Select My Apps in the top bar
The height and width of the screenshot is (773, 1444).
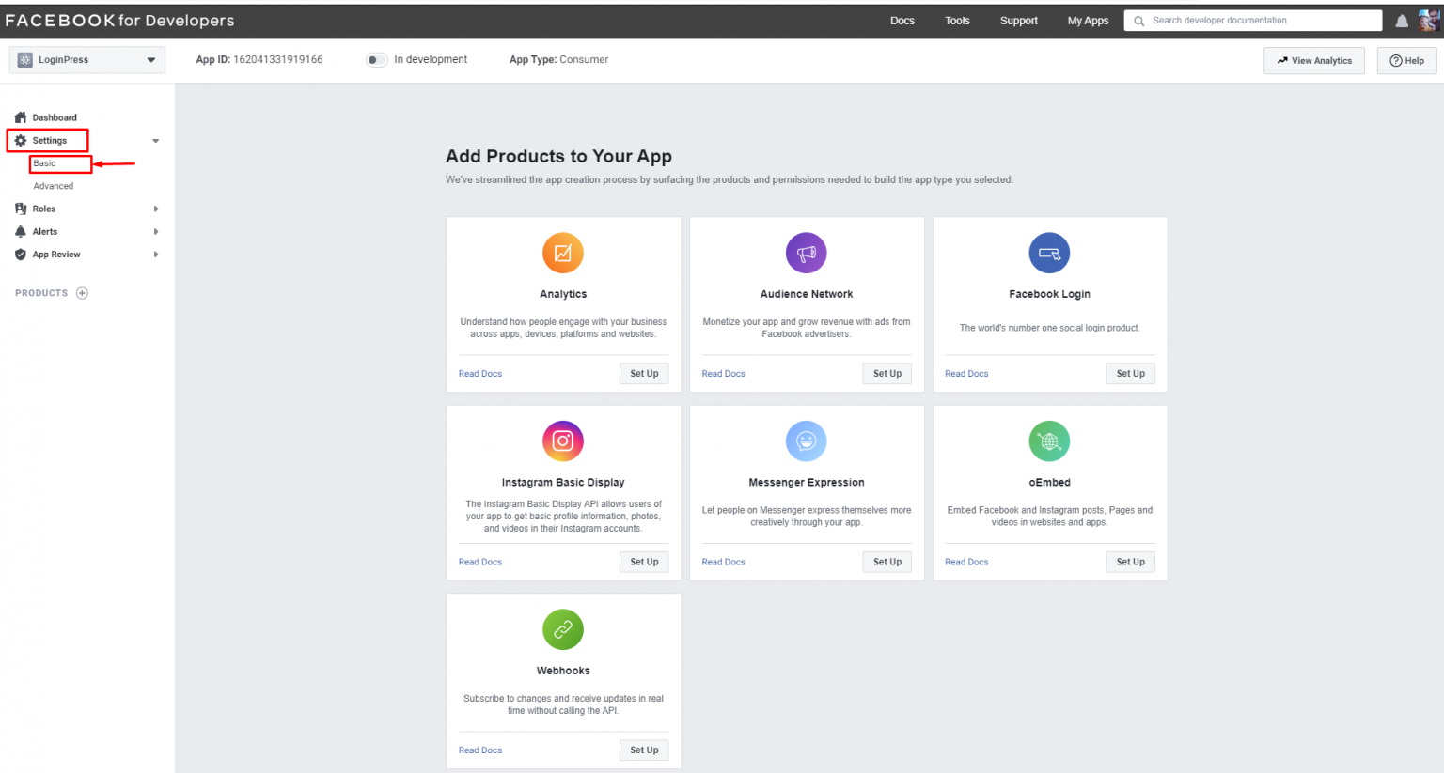tap(1088, 20)
